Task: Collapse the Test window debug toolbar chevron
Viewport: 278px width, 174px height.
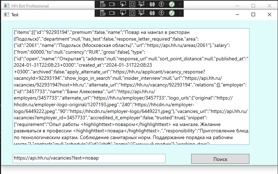Action: pyautogui.click(x=180, y=13)
